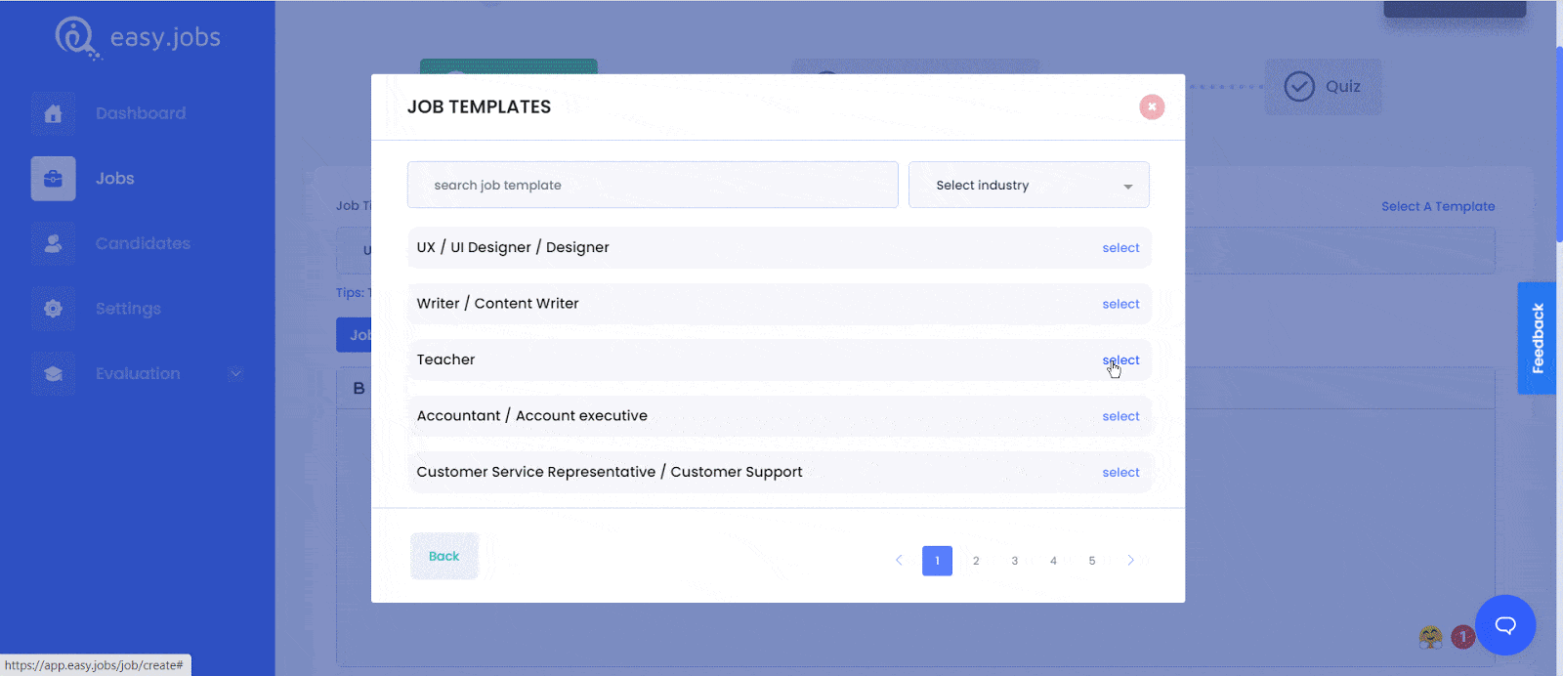Select the Accountant / Account executive template

point(1120,416)
